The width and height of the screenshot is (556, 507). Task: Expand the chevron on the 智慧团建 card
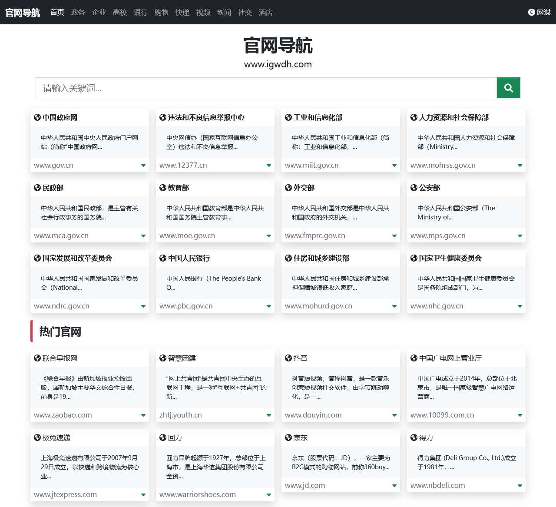[269, 415]
